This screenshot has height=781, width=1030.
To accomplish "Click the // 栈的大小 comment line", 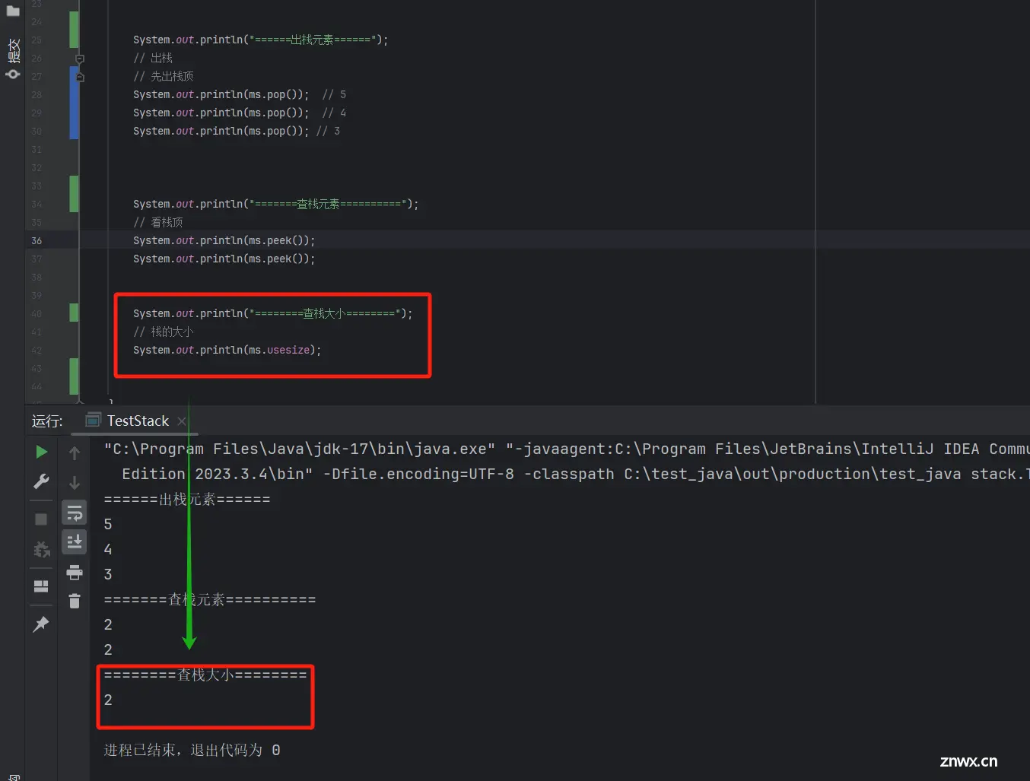I will tap(164, 332).
